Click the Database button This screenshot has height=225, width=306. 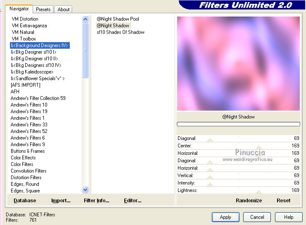click(25, 201)
